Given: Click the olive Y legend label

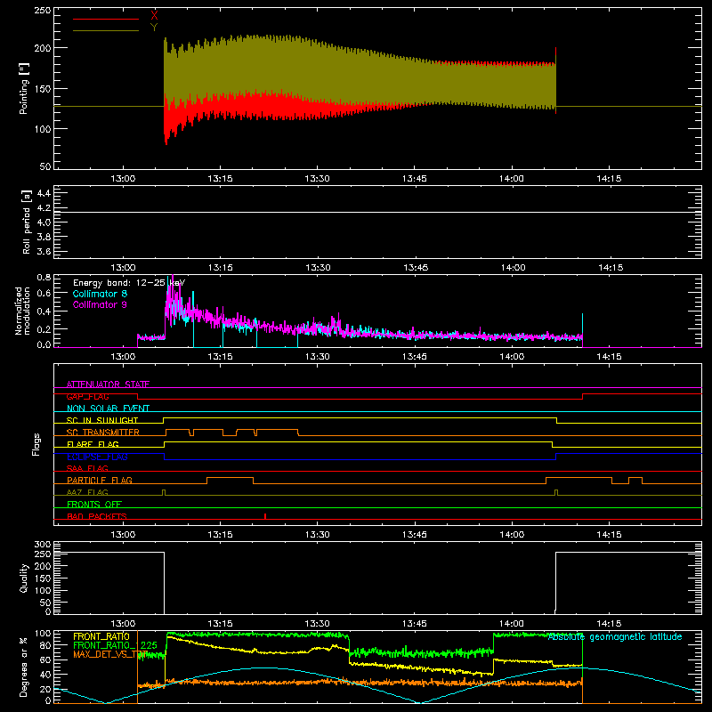Looking at the screenshot, I should [154, 28].
